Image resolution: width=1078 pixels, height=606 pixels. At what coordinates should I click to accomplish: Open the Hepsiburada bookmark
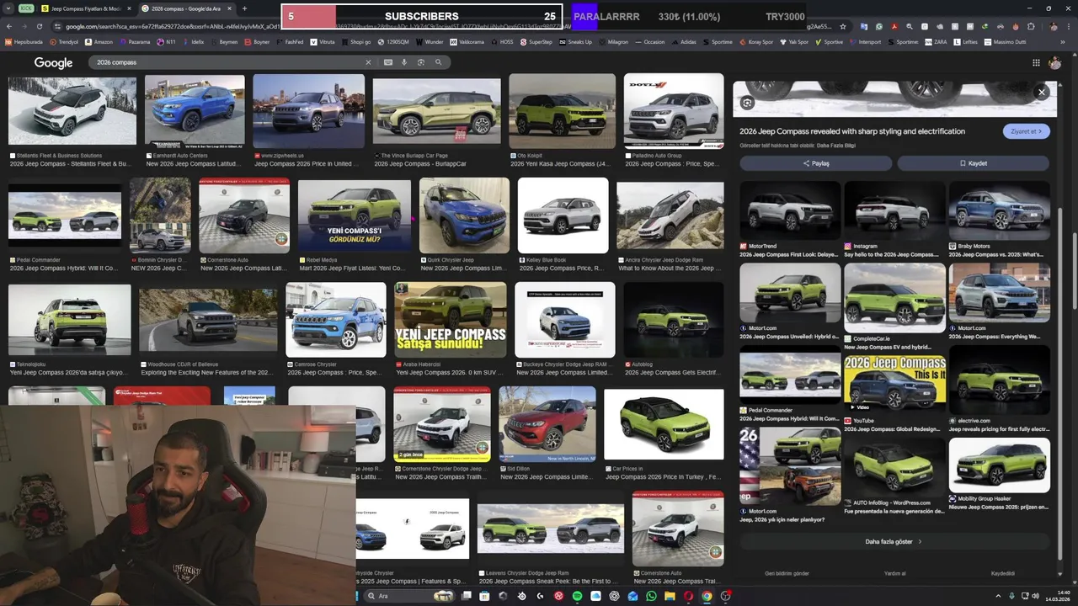tap(24, 41)
